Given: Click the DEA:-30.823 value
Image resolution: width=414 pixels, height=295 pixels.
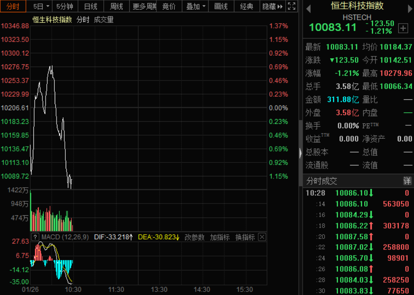Looking at the screenshot, I should pyautogui.click(x=159, y=237).
